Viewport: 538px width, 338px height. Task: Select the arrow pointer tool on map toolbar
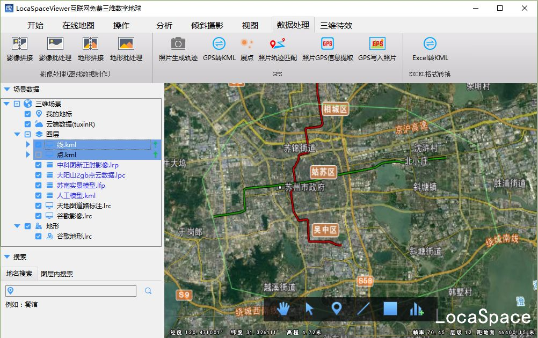309,309
